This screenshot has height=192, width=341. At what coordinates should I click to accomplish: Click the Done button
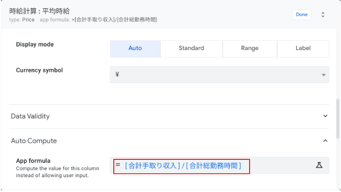click(301, 15)
